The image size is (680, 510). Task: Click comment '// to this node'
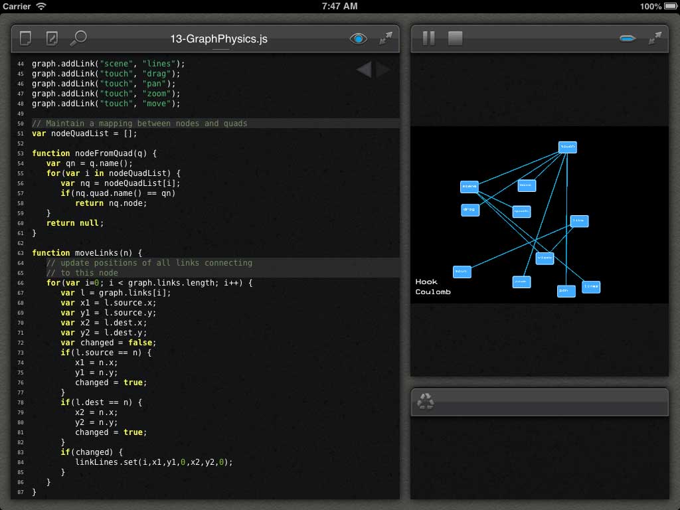click(x=82, y=273)
